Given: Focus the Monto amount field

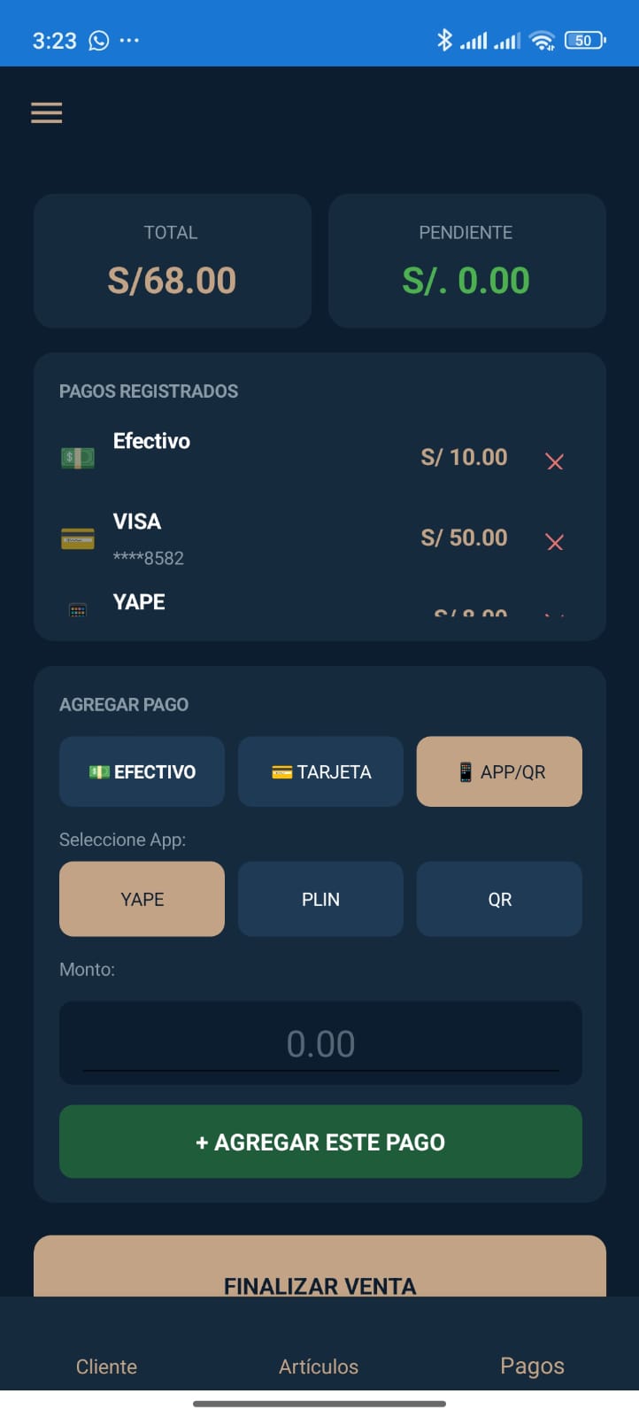Looking at the screenshot, I should 320,1043.
